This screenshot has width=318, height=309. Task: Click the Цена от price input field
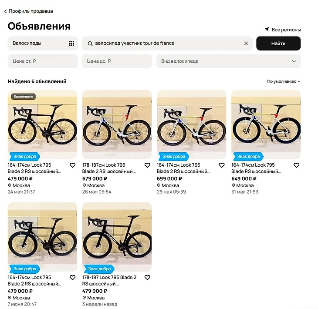[43, 61]
